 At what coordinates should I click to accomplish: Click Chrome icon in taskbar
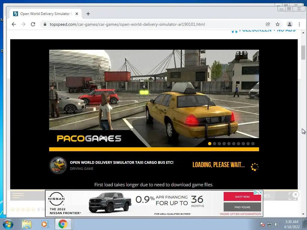(63, 224)
